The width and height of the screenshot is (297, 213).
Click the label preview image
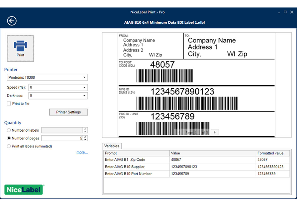click(197, 85)
